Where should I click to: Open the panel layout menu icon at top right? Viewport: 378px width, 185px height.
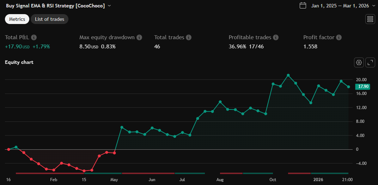[370, 19]
